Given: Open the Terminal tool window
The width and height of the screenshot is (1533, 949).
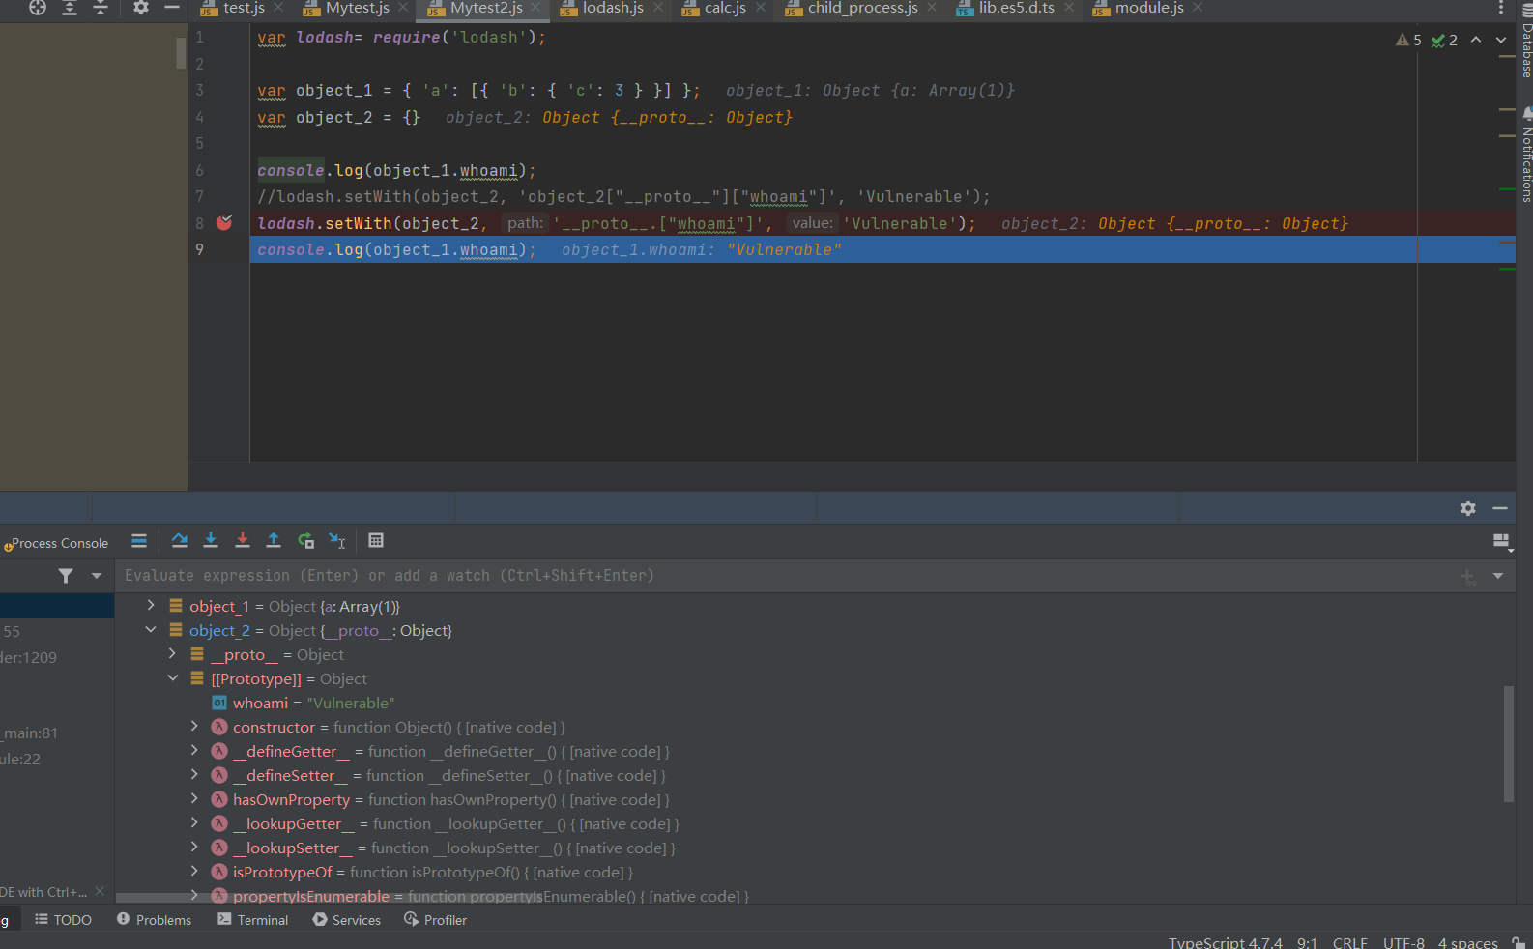Looking at the screenshot, I should click(x=253, y=920).
